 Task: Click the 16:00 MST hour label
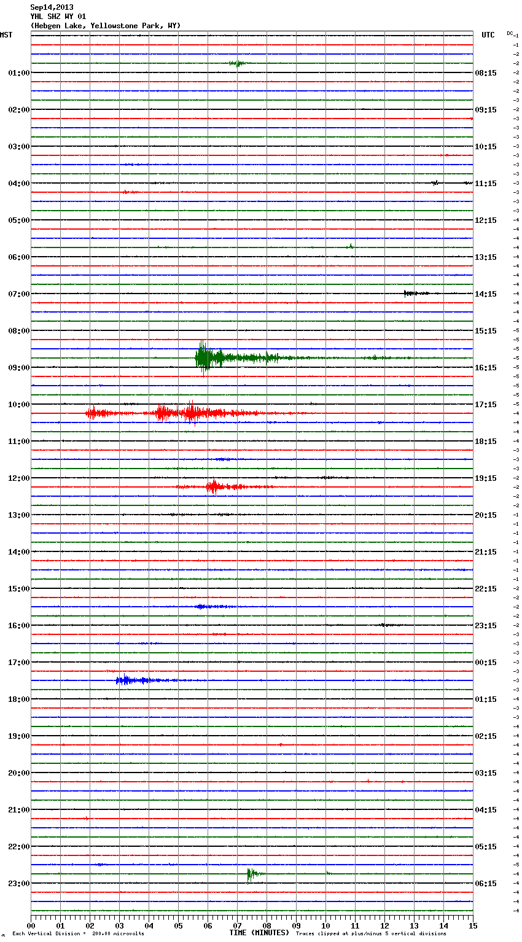pos(19,626)
